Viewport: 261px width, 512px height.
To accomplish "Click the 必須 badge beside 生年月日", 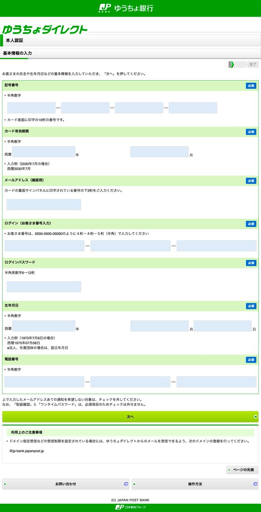I will 251,306.
